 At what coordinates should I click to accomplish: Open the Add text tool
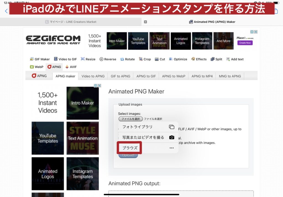(235, 59)
